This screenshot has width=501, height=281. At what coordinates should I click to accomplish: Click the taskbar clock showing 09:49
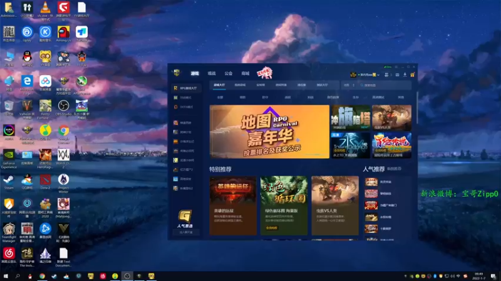[x=478, y=276]
